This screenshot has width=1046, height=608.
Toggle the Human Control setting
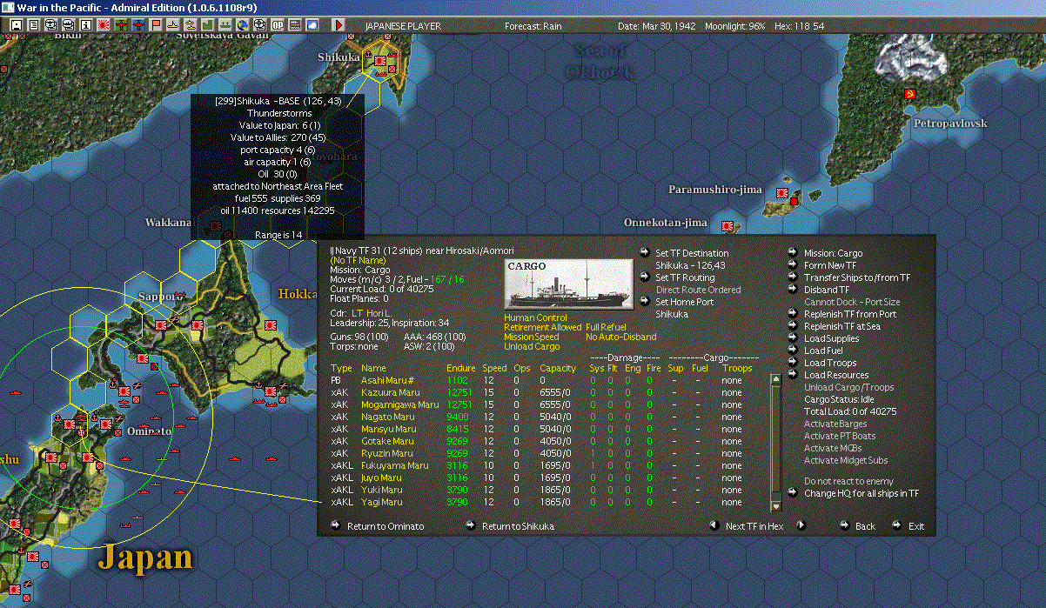click(535, 318)
